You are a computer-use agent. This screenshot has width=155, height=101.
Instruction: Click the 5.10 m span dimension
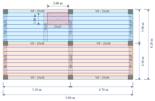pos(37,89)
